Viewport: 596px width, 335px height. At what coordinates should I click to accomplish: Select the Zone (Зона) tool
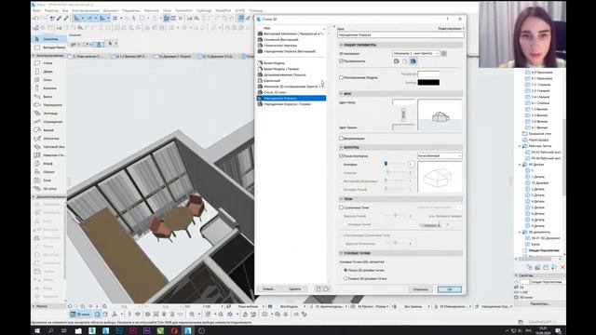[x=47, y=180]
